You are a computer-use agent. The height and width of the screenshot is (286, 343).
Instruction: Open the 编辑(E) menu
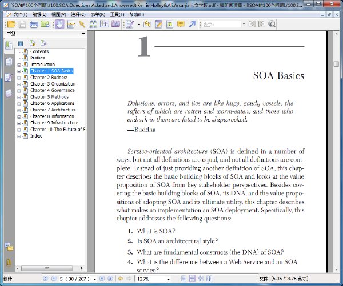[39, 14]
